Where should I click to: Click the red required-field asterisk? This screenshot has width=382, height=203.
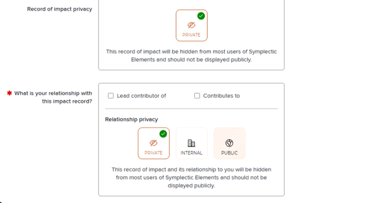[9, 93]
